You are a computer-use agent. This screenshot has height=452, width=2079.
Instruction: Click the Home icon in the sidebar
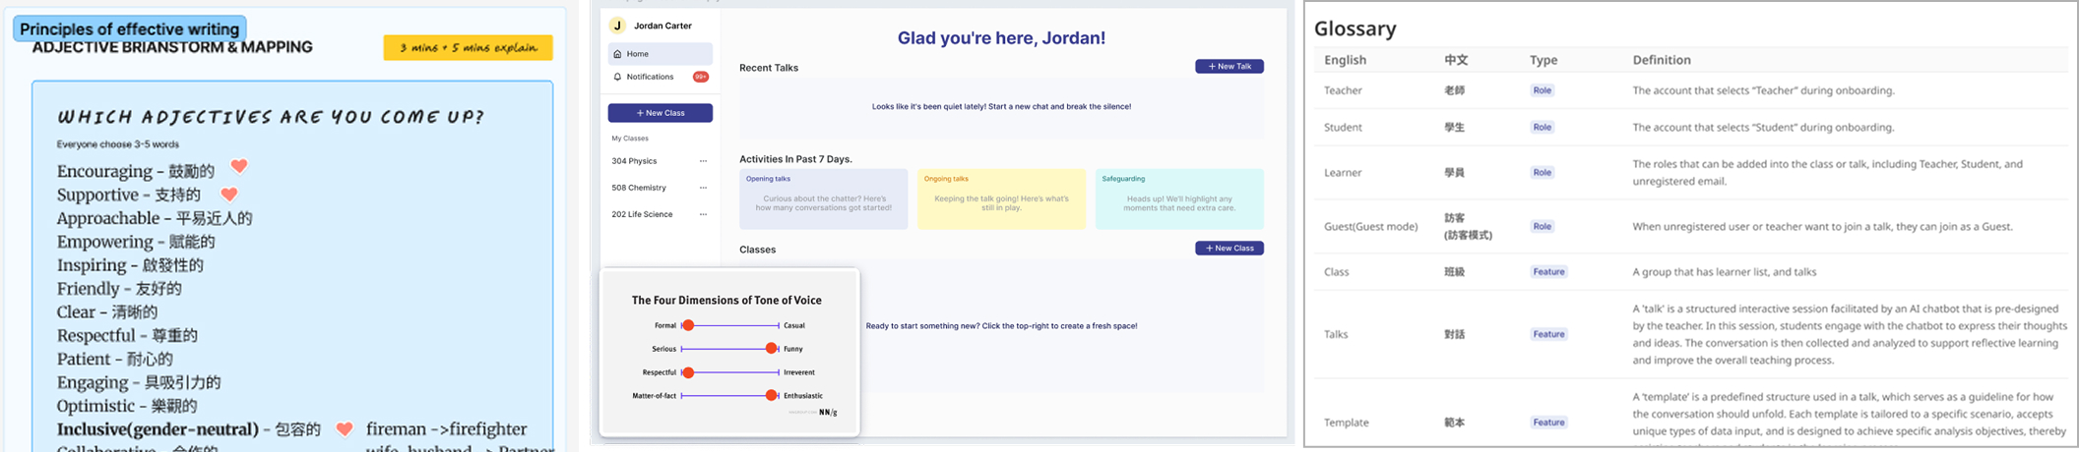pos(617,54)
